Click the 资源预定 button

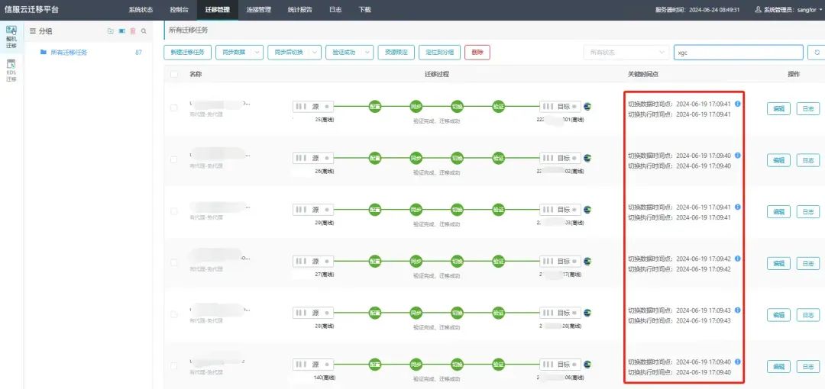pos(396,53)
